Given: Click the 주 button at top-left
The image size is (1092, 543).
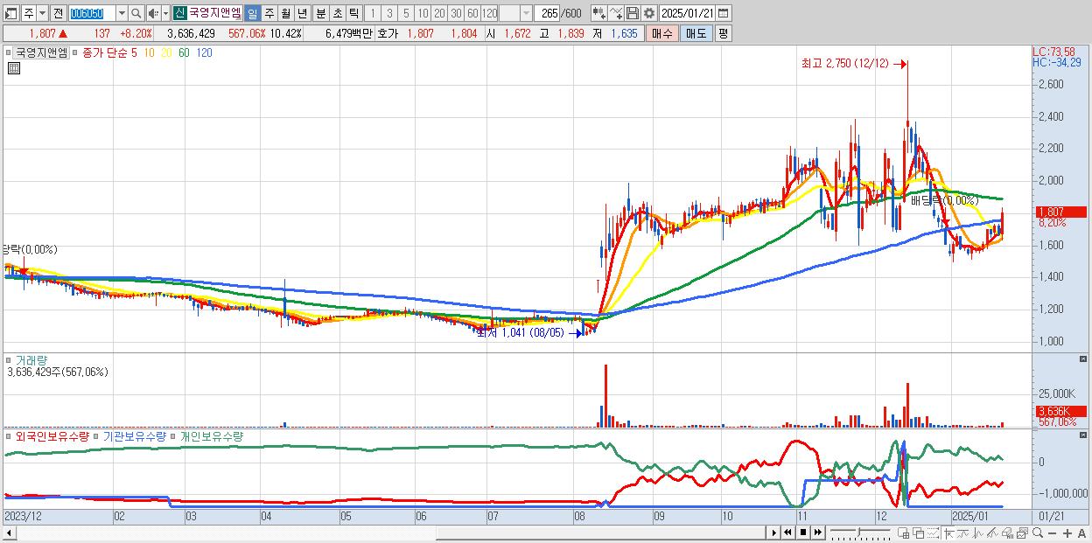Looking at the screenshot, I should click(x=29, y=13).
